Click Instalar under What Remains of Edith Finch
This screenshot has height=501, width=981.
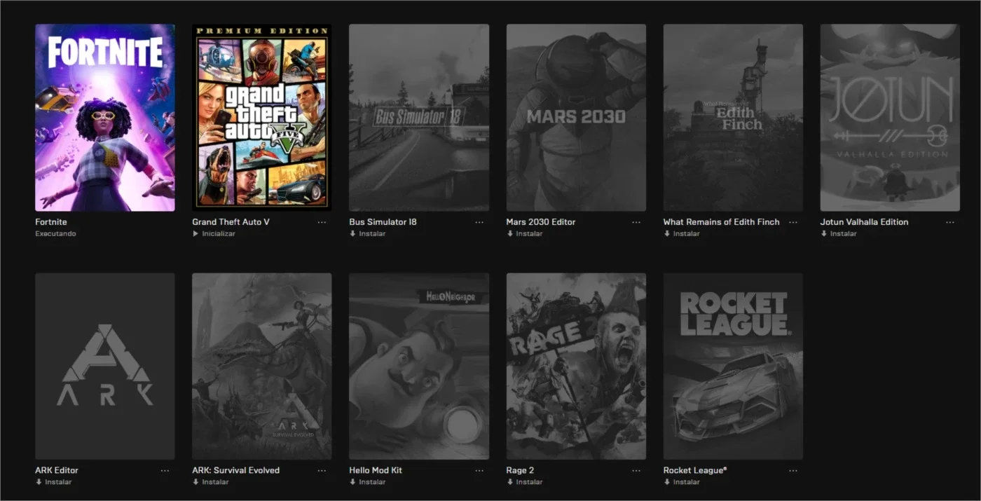(682, 234)
